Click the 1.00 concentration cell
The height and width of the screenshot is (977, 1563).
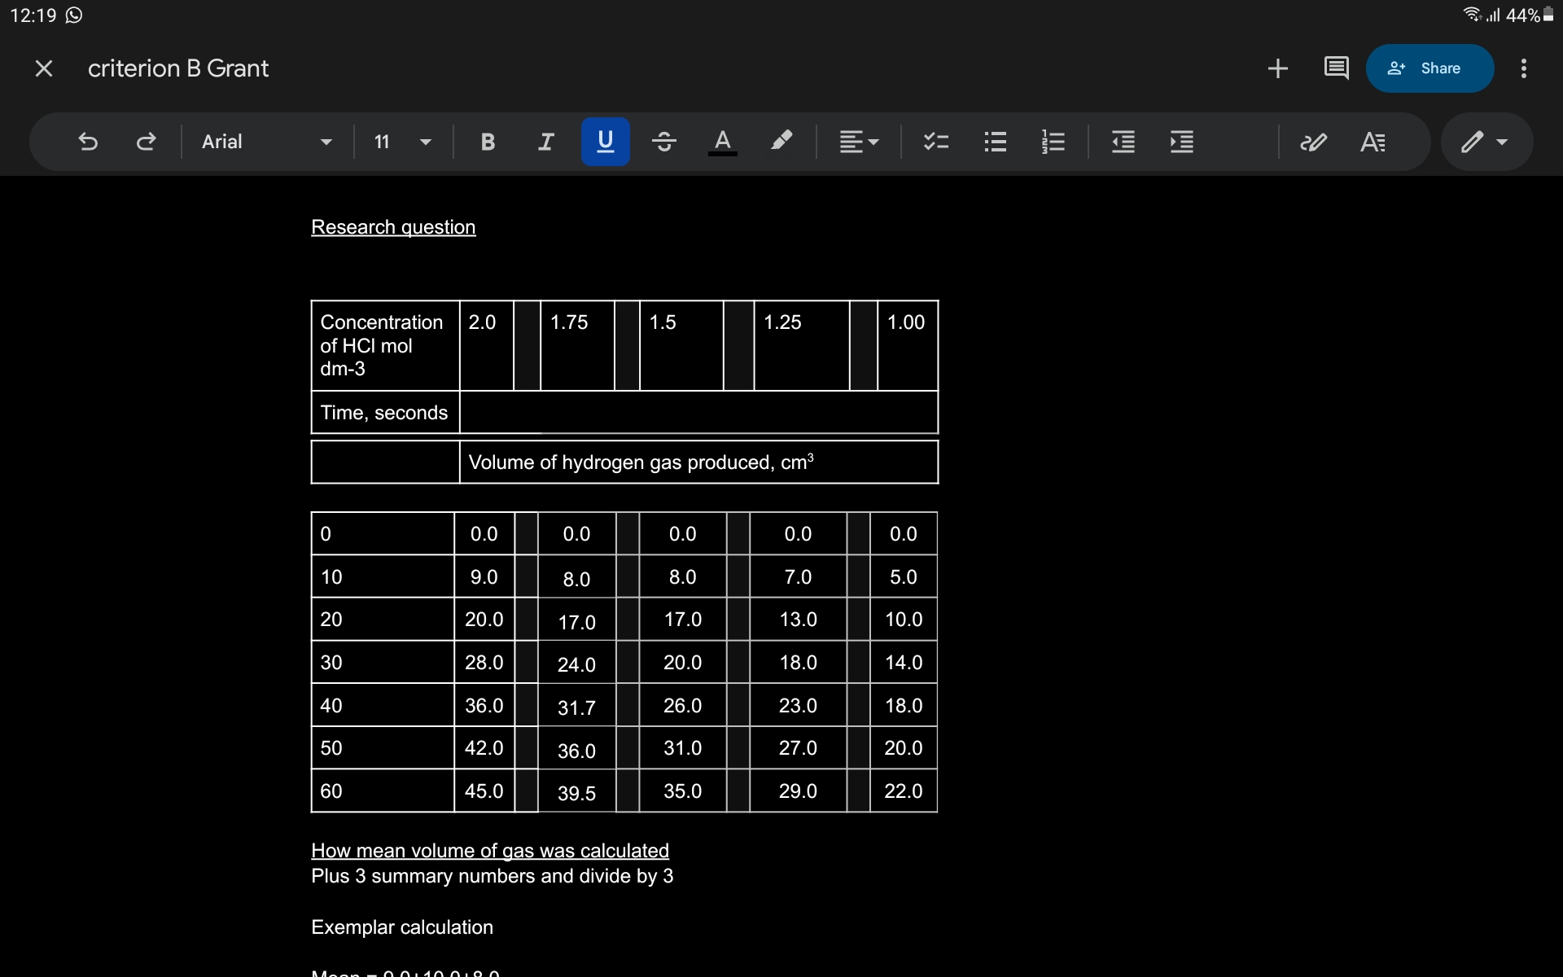[x=908, y=345]
